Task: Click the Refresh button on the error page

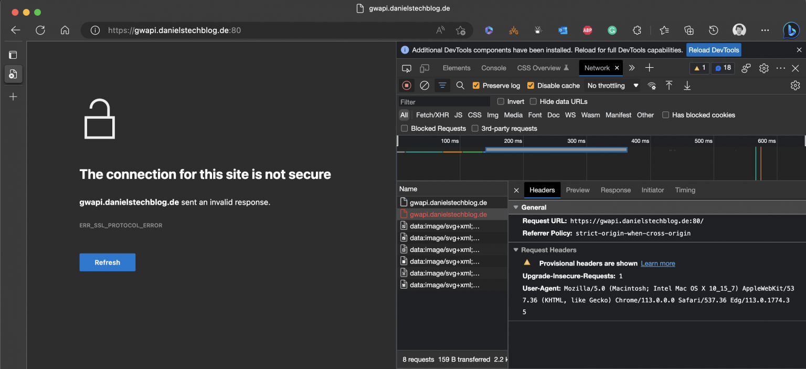Action: click(107, 262)
